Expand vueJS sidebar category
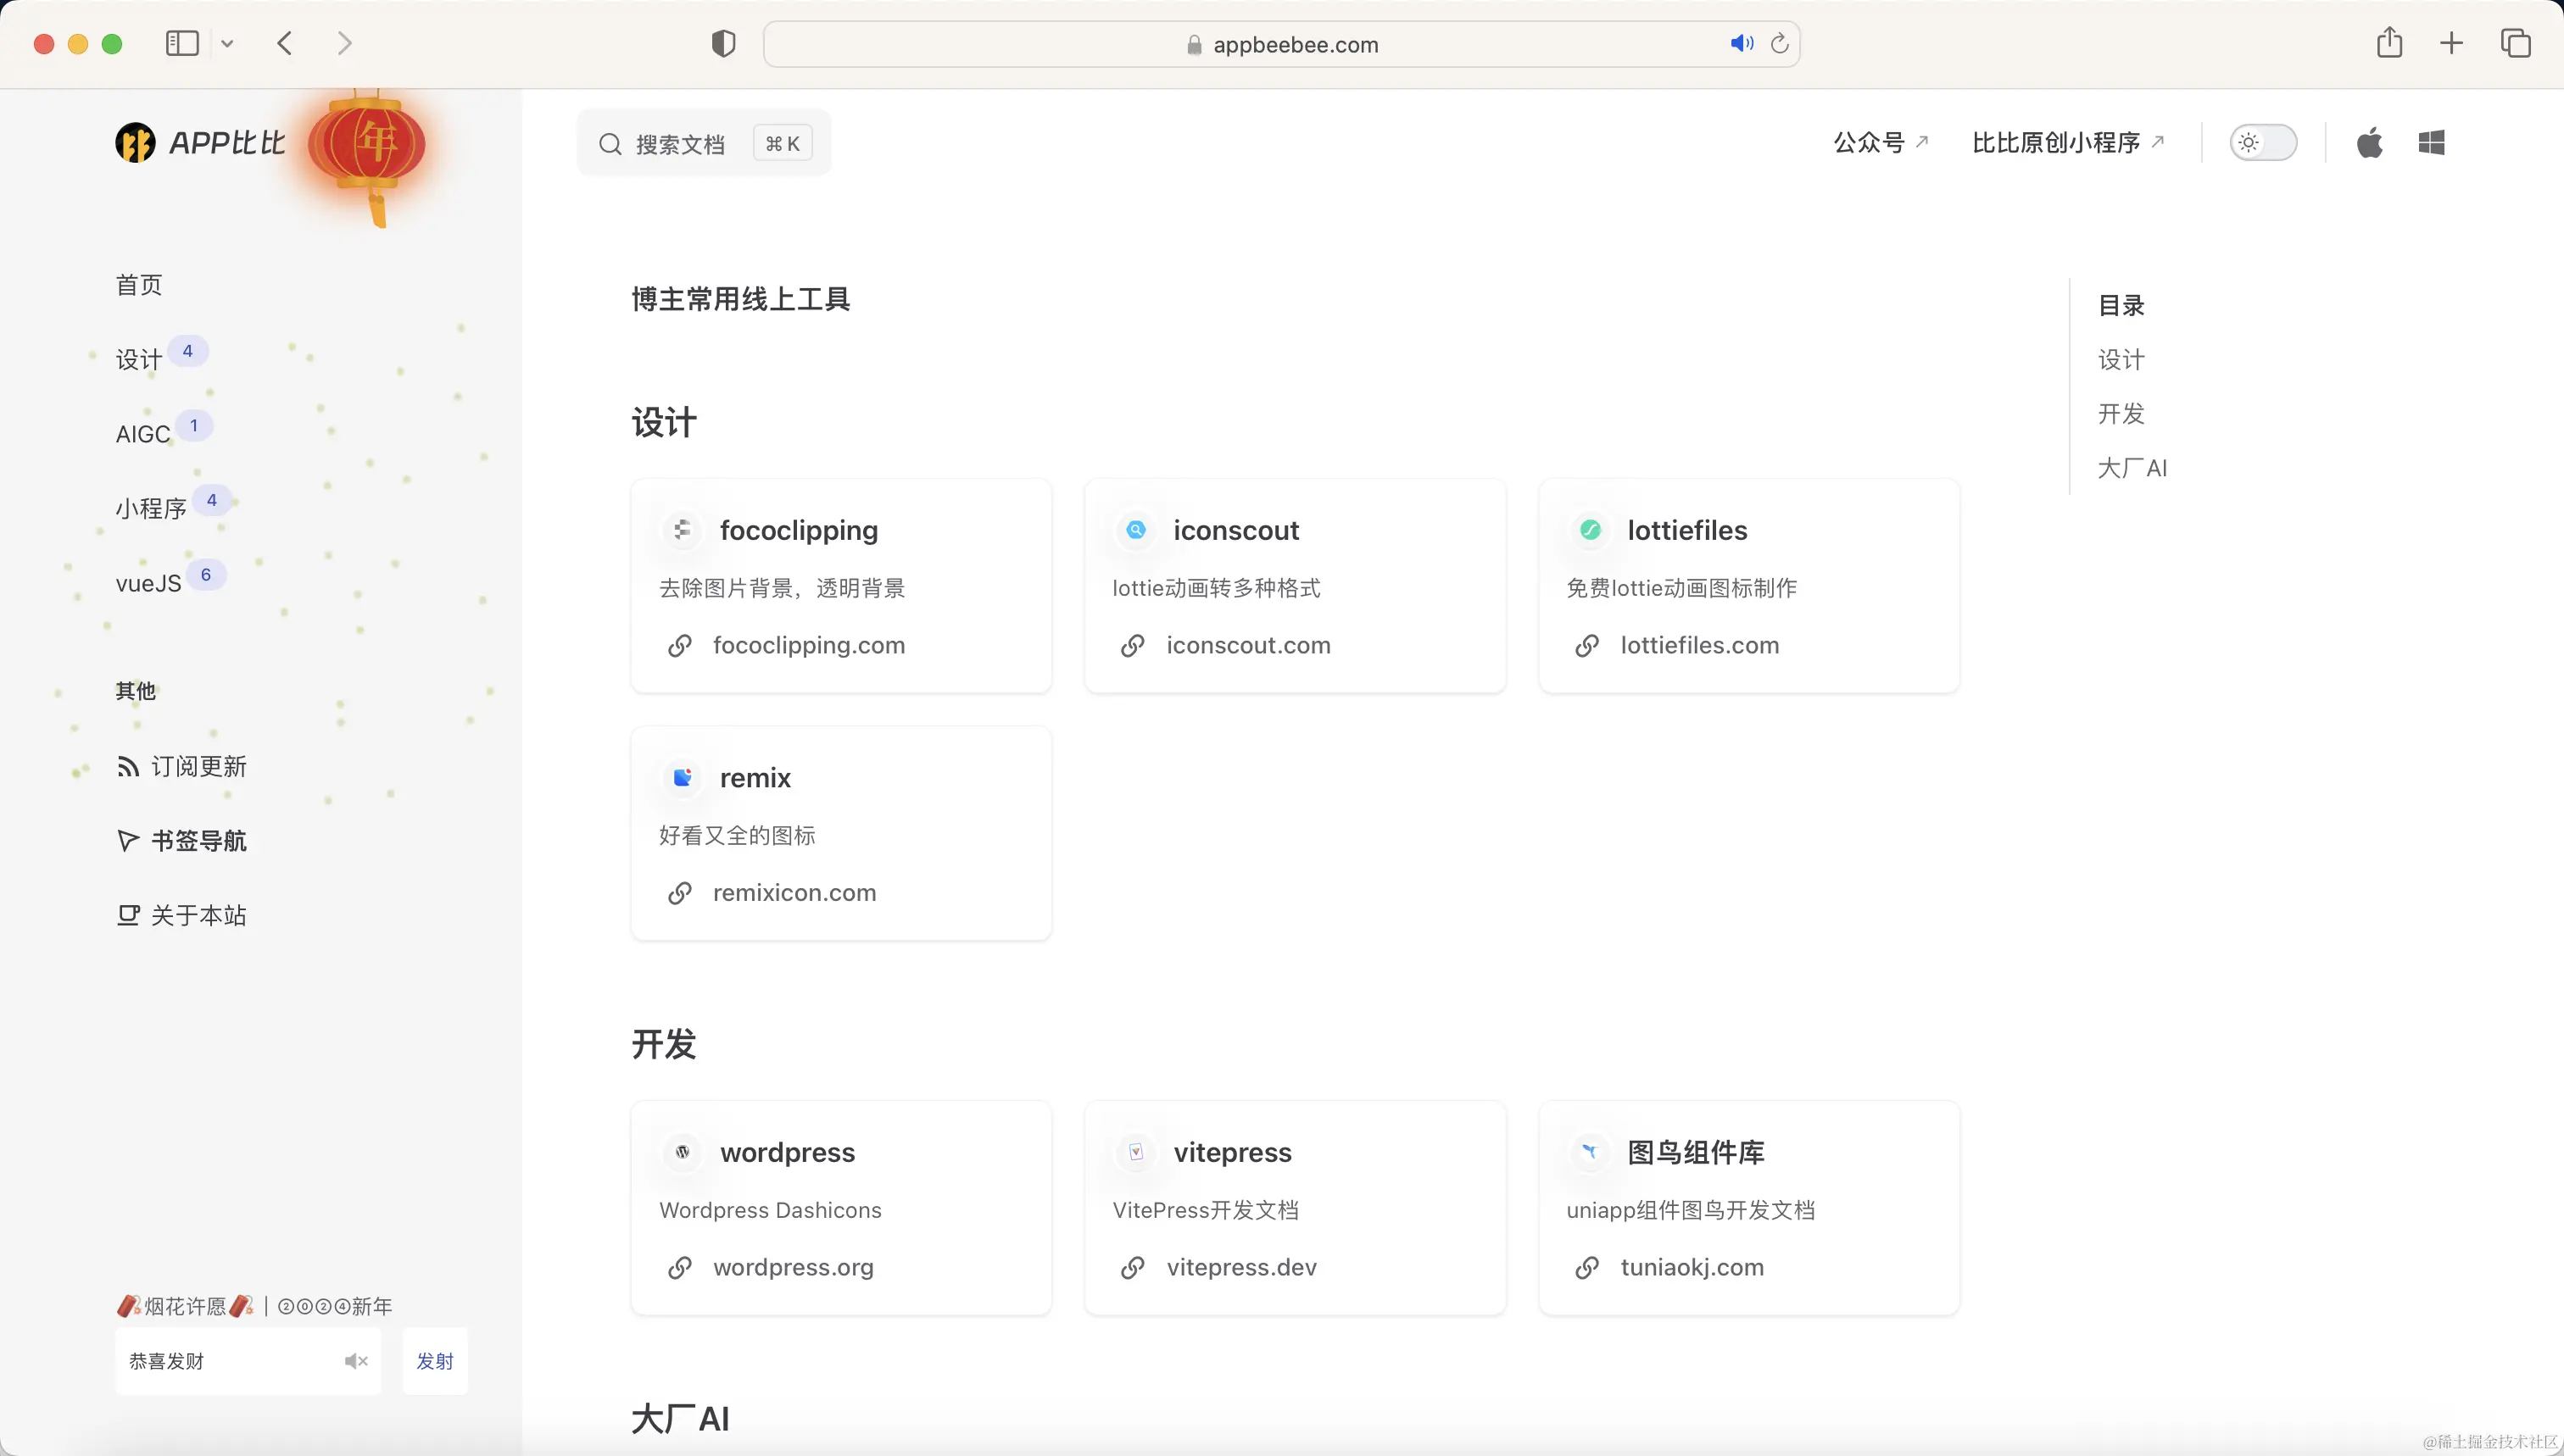Viewport: 2564px width, 1456px height. [x=148, y=584]
